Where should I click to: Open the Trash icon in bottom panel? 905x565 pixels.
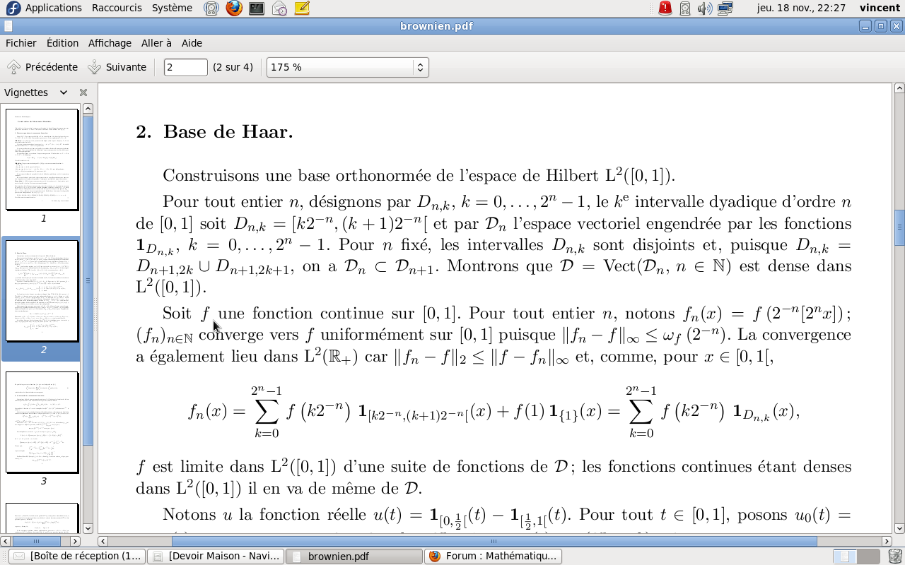tap(895, 556)
